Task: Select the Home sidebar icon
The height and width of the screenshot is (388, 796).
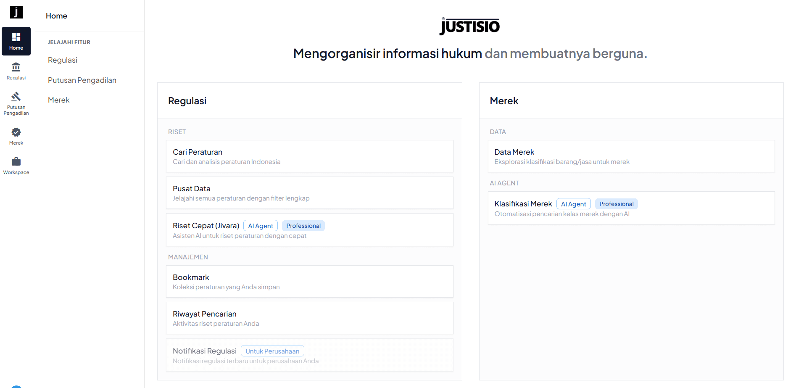Action: [16, 41]
